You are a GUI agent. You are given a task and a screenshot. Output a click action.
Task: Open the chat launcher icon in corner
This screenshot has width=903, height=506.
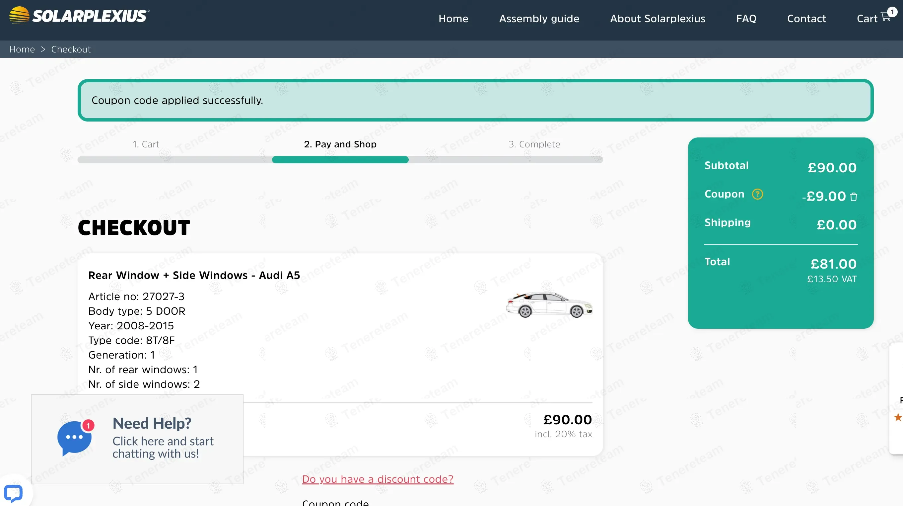(x=13, y=493)
